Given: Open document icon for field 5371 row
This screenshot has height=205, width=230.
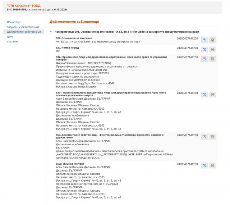Looking at the screenshot, I should [x=213, y=95].
